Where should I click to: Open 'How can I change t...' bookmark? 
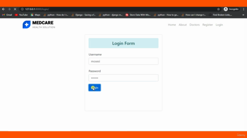(x=194, y=15)
